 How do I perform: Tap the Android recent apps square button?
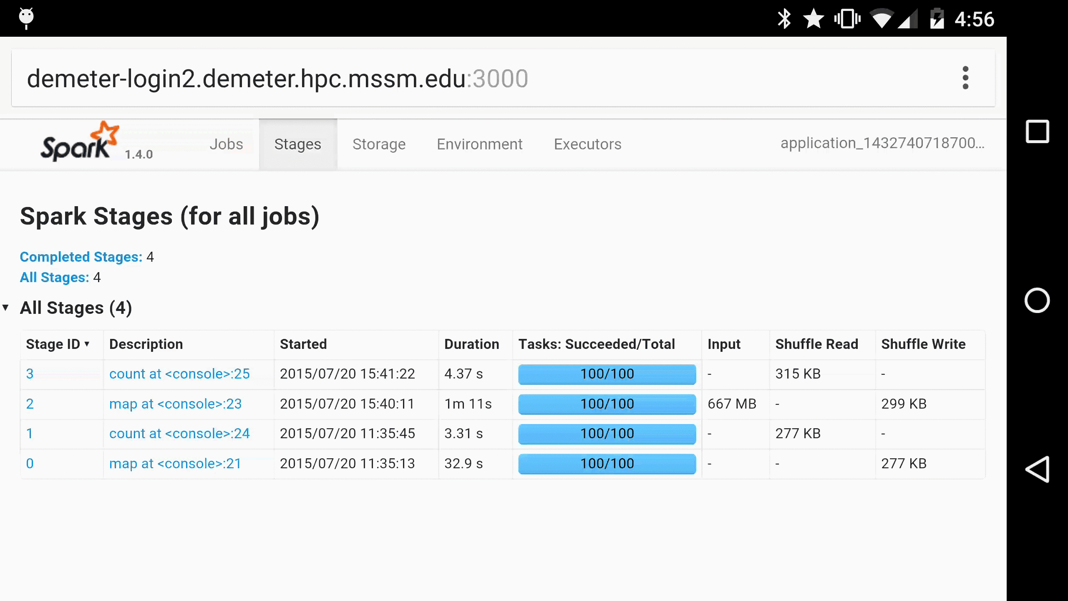tap(1037, 132)
